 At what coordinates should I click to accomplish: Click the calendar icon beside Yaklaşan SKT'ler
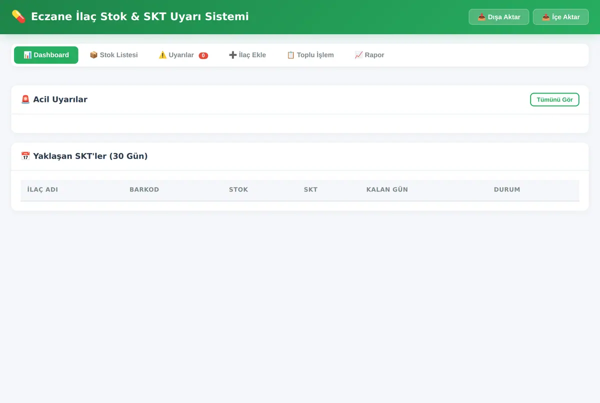[25, 156]
